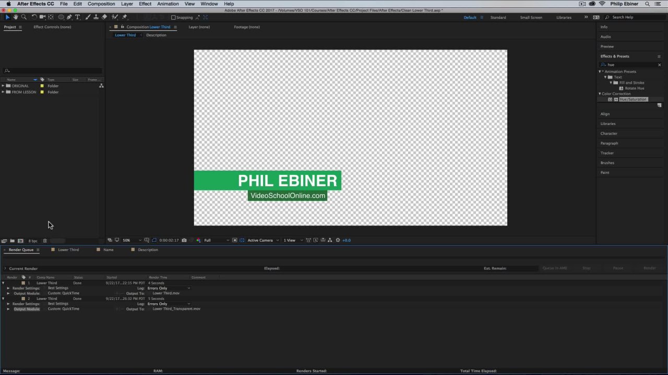Open the Active Camera view dropdown
This screenshot has height=375, width=668.
(263, 240)
